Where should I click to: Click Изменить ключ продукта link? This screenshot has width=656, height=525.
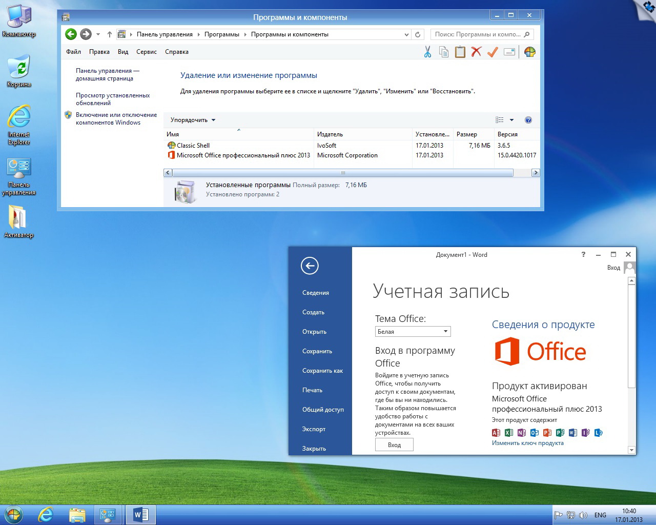pyautogui.click(x=528, y=443)
